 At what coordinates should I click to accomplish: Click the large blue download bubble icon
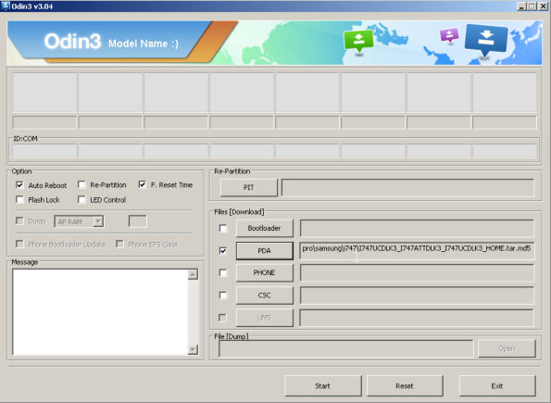[486, 40]
